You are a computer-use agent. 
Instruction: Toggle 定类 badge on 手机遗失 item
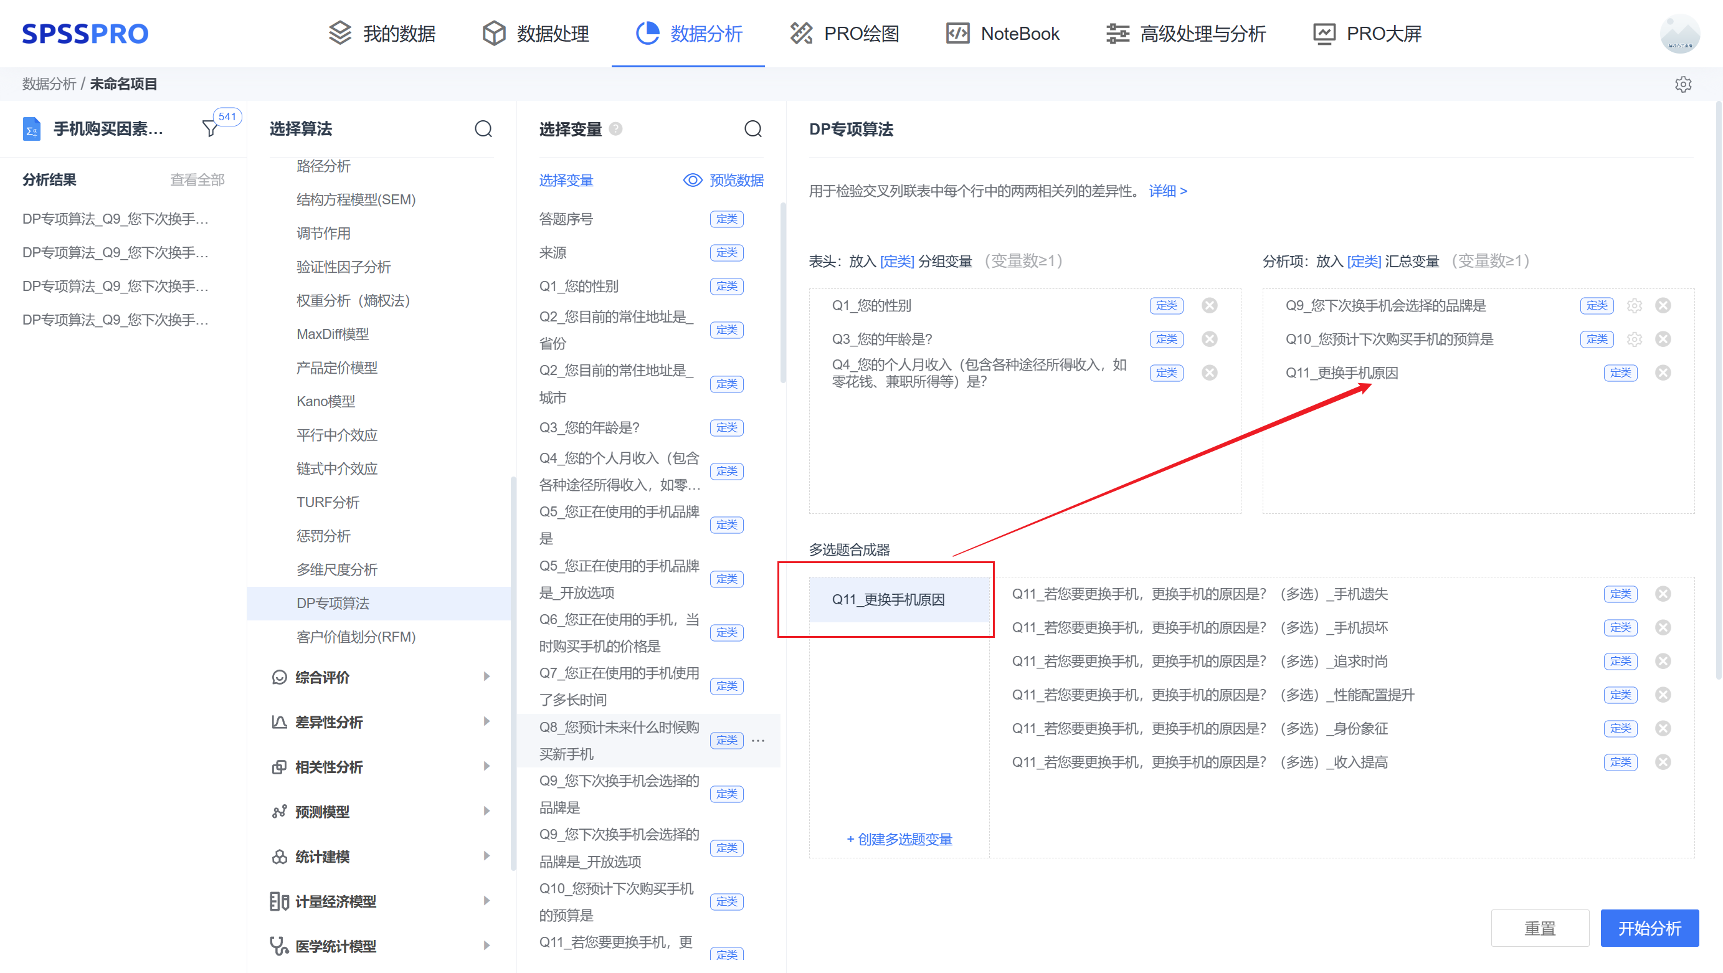click(1620, 593)
